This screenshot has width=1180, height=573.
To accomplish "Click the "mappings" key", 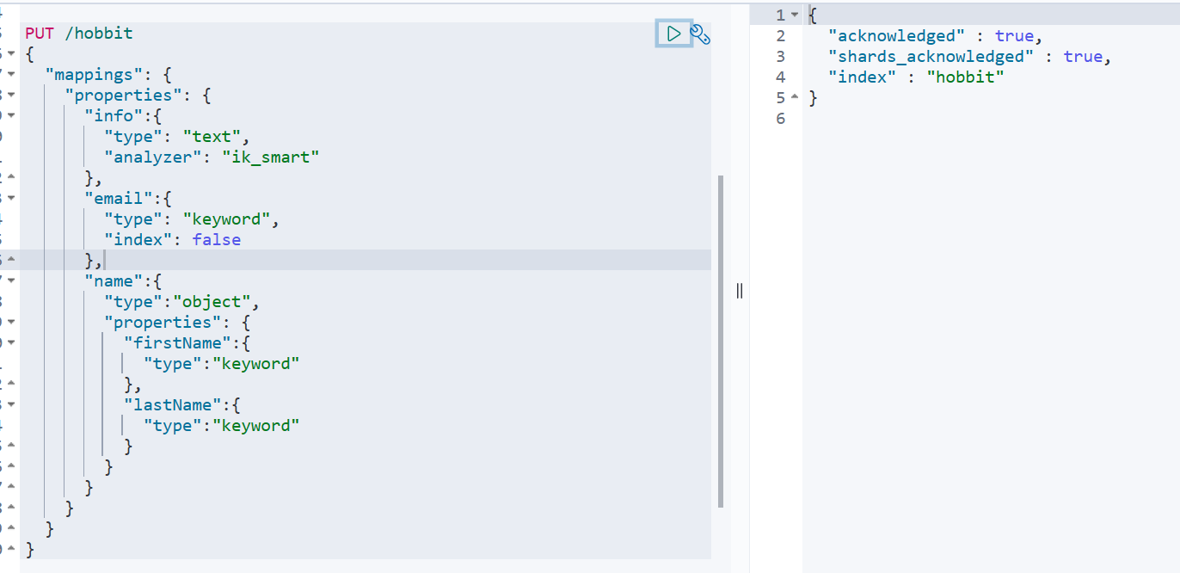I will click(95, 75).
